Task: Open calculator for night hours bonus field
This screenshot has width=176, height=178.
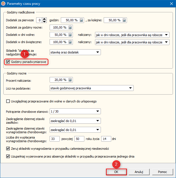Action: point(70,28)
